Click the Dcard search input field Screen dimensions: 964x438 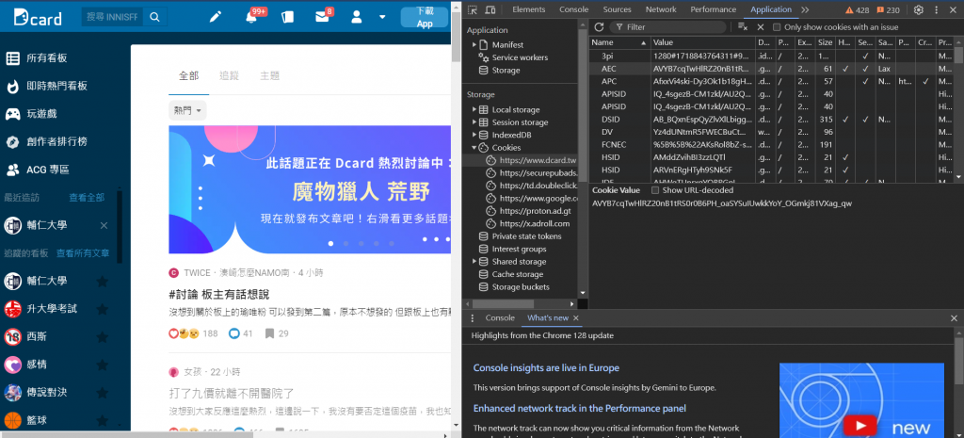113,17
